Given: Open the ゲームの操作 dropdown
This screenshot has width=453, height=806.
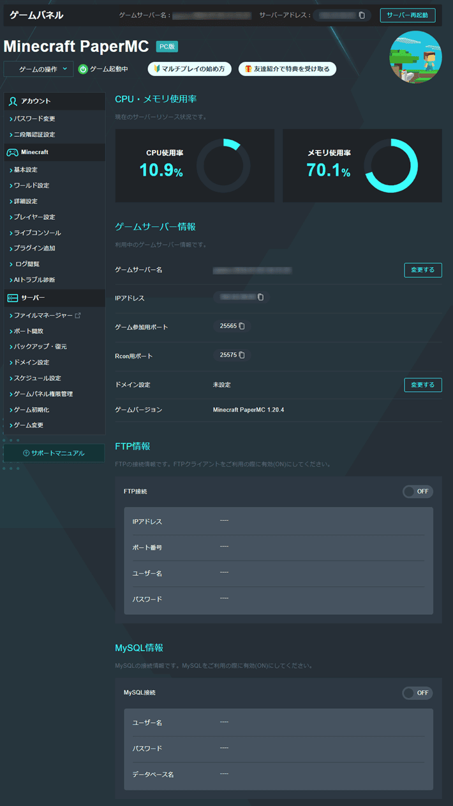Looking at the screenshot, I should (x=38, y=69).
